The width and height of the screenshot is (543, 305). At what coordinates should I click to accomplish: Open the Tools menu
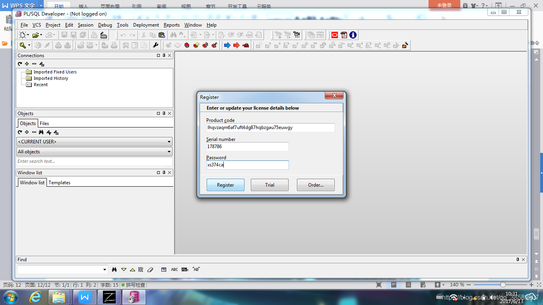pyautogui.click(x=122, y=25)
